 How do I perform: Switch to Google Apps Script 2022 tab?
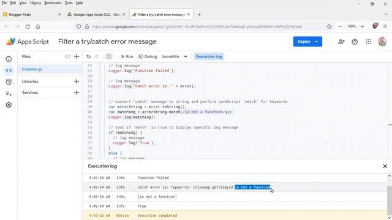click(x=97, y=15)
